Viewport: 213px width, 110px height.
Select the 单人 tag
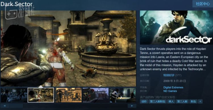(171, 101)
